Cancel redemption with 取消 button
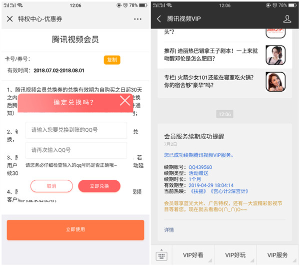This screenshot has height=266, width=300. [51, 186]
